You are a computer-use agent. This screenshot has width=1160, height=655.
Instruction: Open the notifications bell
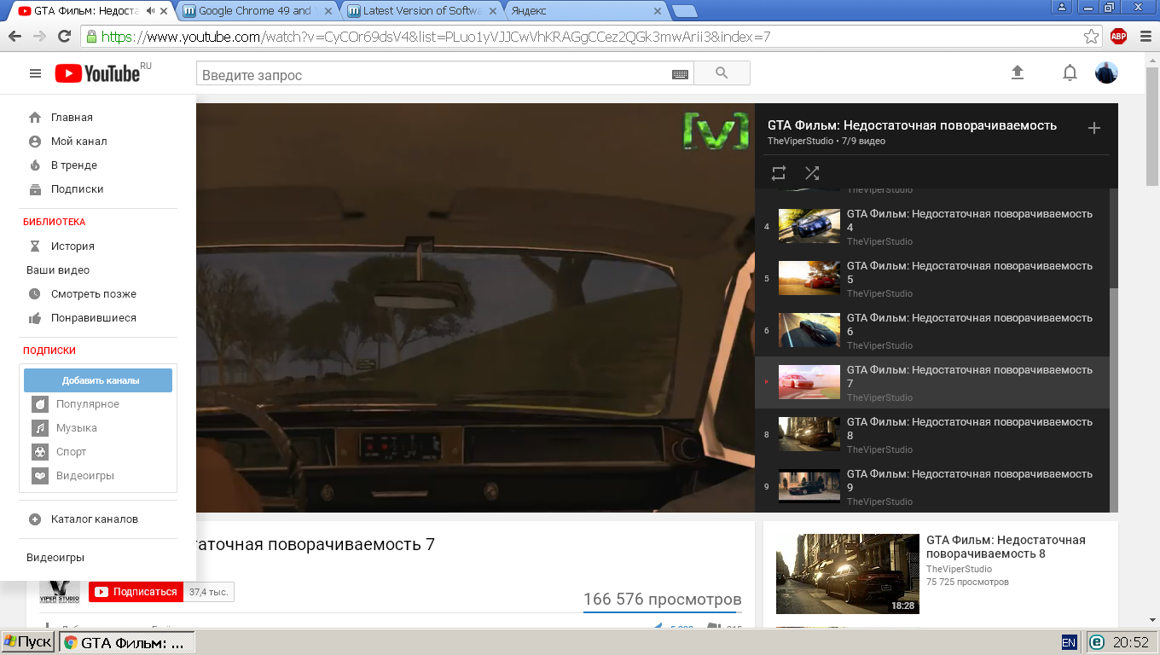point(1070,73)
